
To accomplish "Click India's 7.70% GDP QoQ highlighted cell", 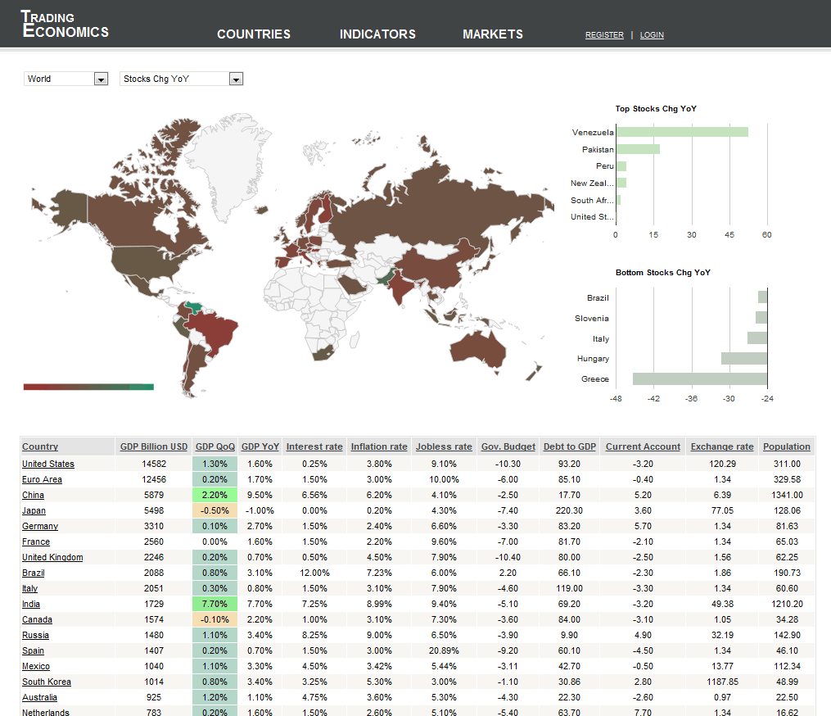I will 215,604.
